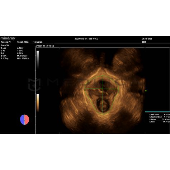Click the M. Surface render mode
This screenshot has width=170, height=170.
(22, 56)
